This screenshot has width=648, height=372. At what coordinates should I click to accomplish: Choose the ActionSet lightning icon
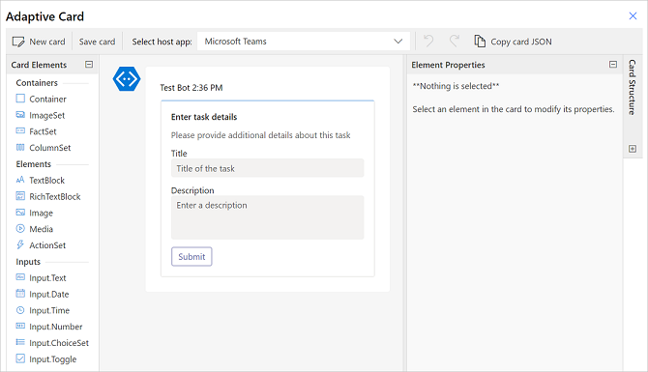tap(20, 244)
